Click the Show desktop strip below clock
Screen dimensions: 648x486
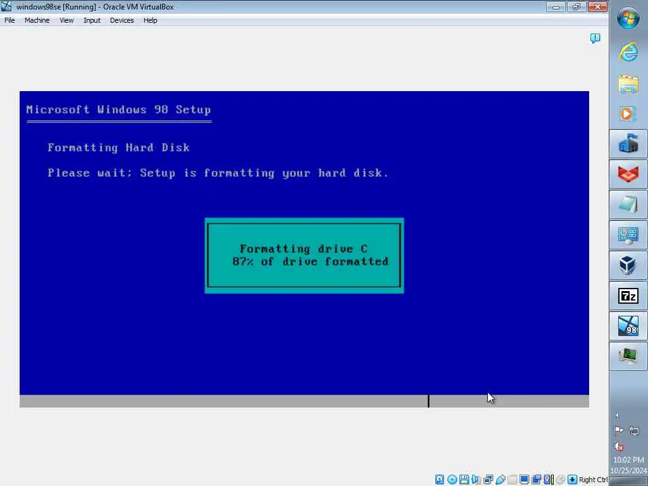628,482
